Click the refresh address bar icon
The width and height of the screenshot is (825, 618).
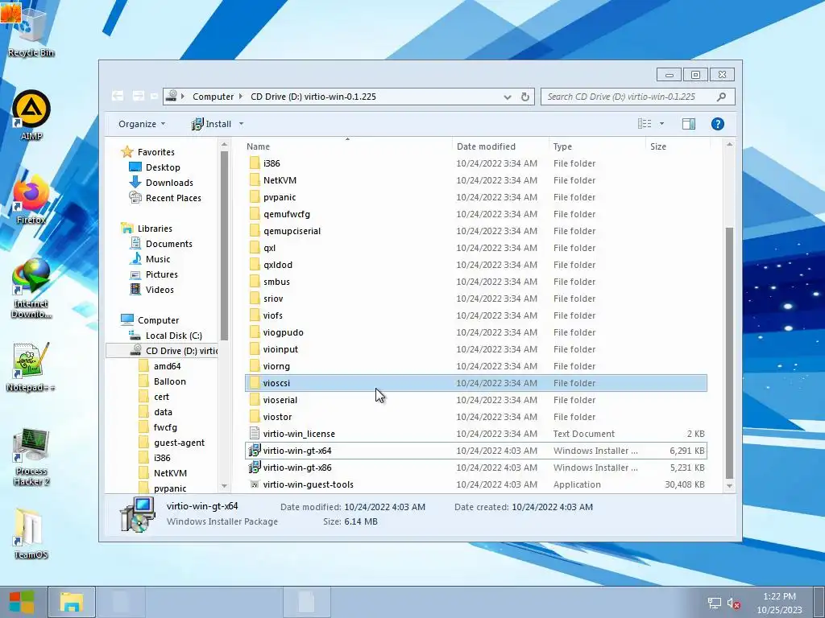[524, 97]
